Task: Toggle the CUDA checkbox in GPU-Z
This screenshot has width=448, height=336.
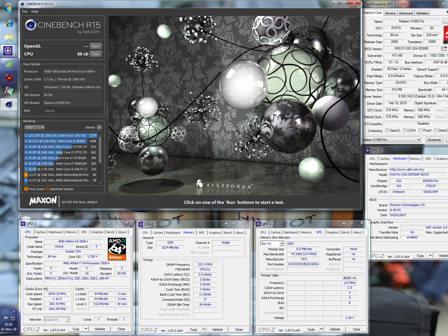Action: pos(405,130)
